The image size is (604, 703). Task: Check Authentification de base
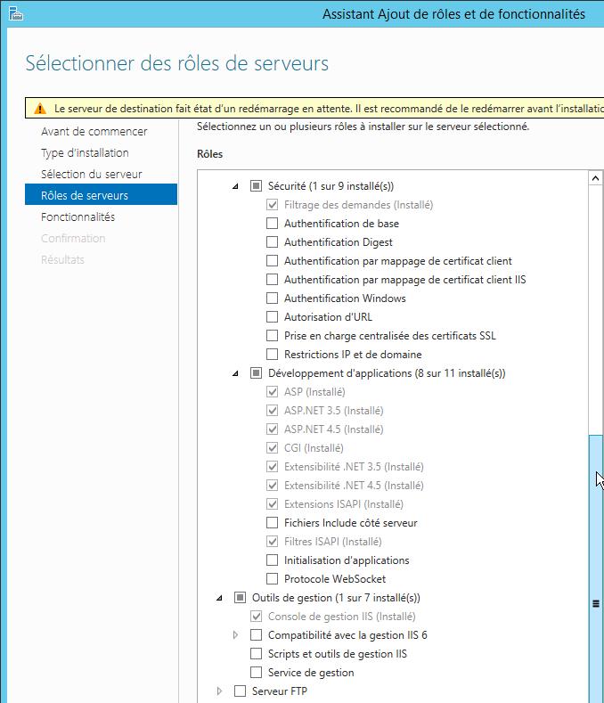point(272,224)
